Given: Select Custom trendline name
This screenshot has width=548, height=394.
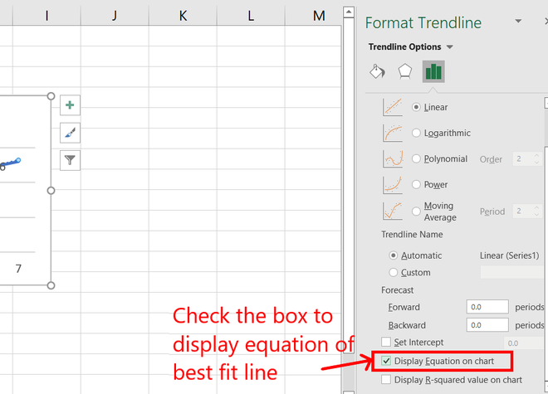Looking at the screenshot, I should click(394, 272).
